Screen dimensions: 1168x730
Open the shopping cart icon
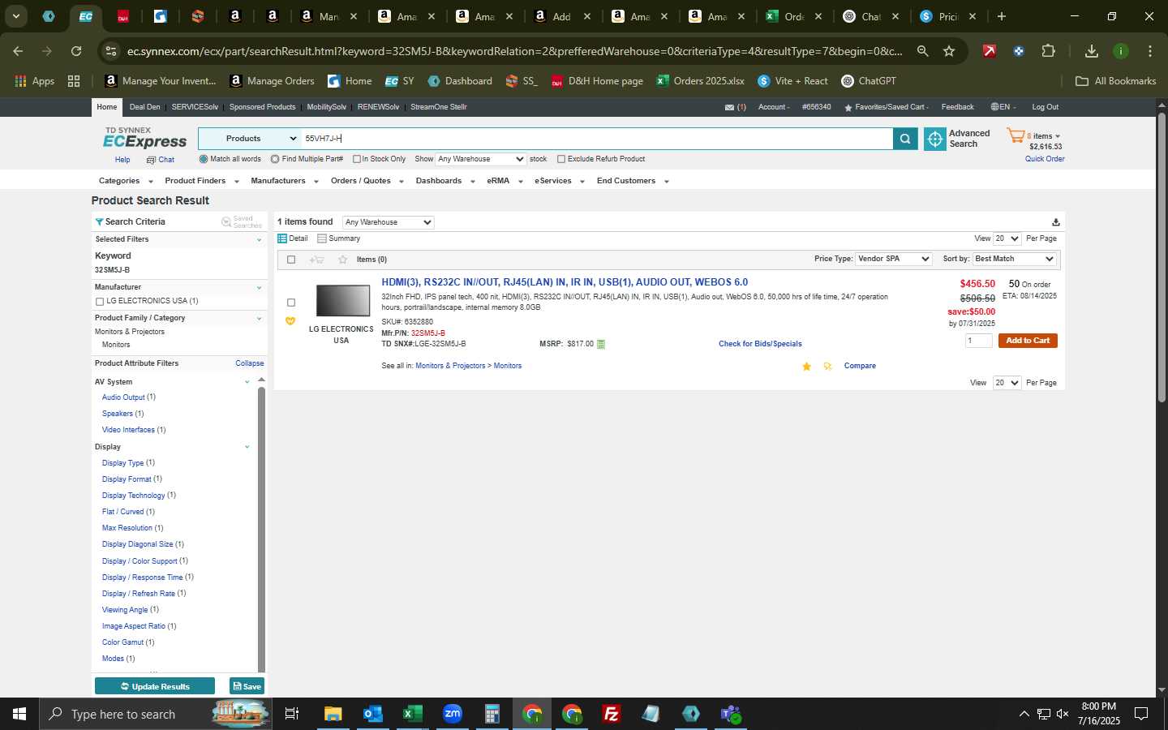click(1016, 135)
